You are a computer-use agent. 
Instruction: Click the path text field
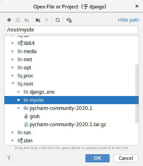click(x=71, y=30)
